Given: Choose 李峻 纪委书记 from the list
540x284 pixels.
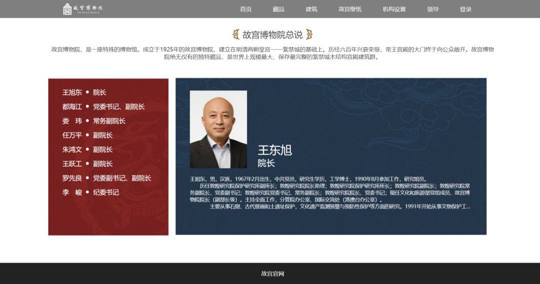Looking at the screenshot, I should click(91, 192).
